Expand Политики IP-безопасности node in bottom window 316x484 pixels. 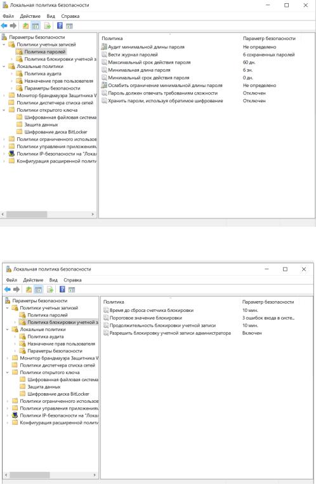click(8, 415)
